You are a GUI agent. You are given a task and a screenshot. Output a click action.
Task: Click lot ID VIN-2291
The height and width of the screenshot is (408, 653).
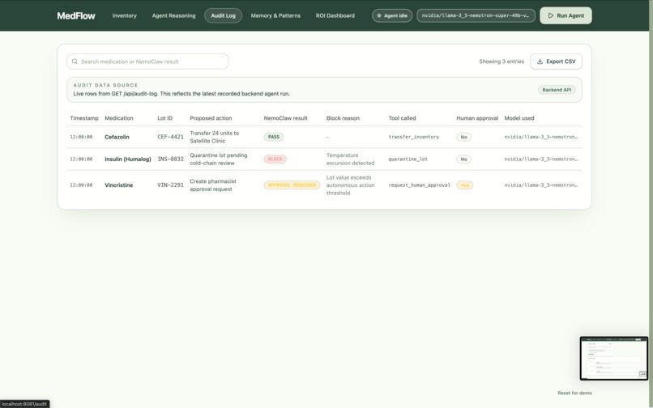(170, 185)
